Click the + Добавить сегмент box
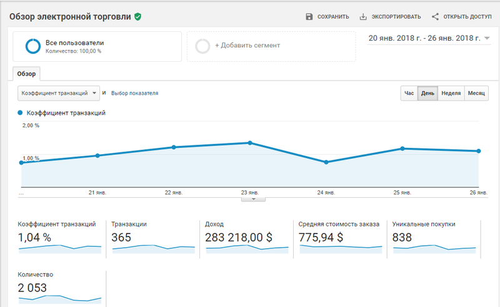This screenshot has height=307, width=500. 271,46
